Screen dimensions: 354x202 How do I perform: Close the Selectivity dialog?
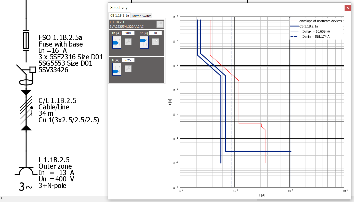(x=348, y=8)
